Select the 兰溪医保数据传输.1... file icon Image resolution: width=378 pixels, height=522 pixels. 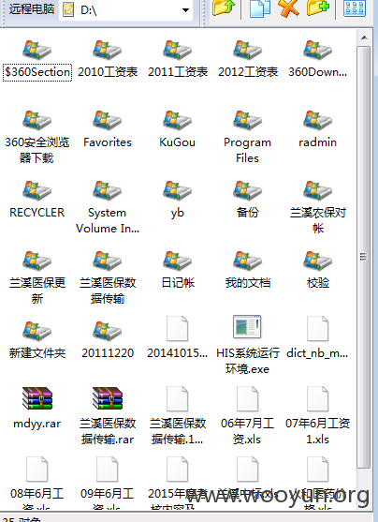(x=177, y=399)
